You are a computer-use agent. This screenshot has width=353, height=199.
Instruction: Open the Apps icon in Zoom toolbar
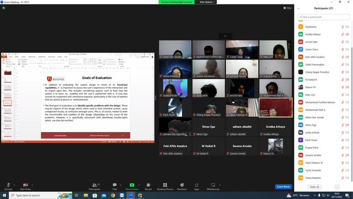tap(196, 185)
